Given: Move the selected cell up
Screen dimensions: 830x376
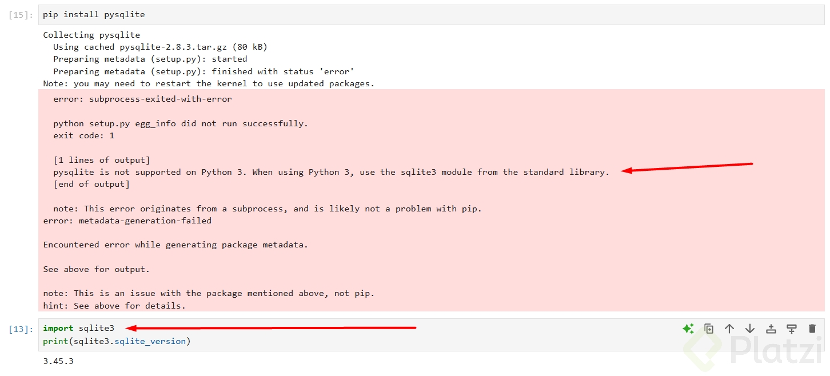Looking at the screenshot, I should pos(729,329).
